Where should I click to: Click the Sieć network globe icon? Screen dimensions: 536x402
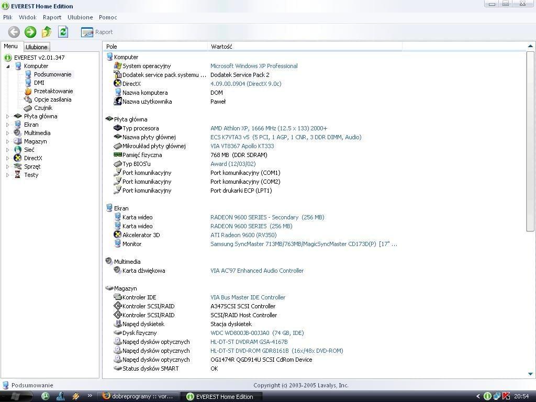(x=18, y=150)
